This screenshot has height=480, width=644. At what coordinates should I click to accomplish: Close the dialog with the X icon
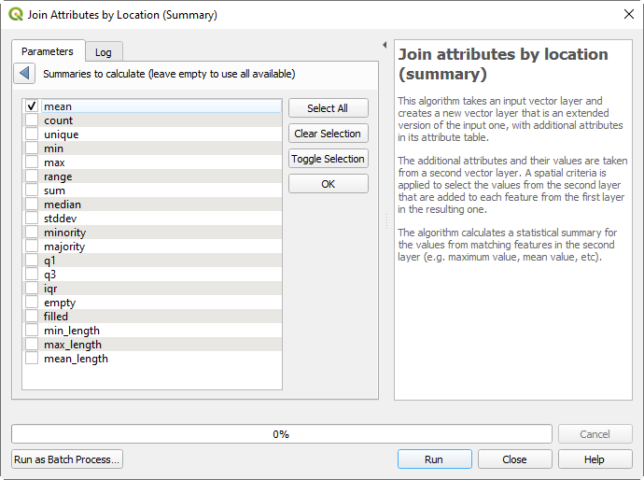click(628, 14)
